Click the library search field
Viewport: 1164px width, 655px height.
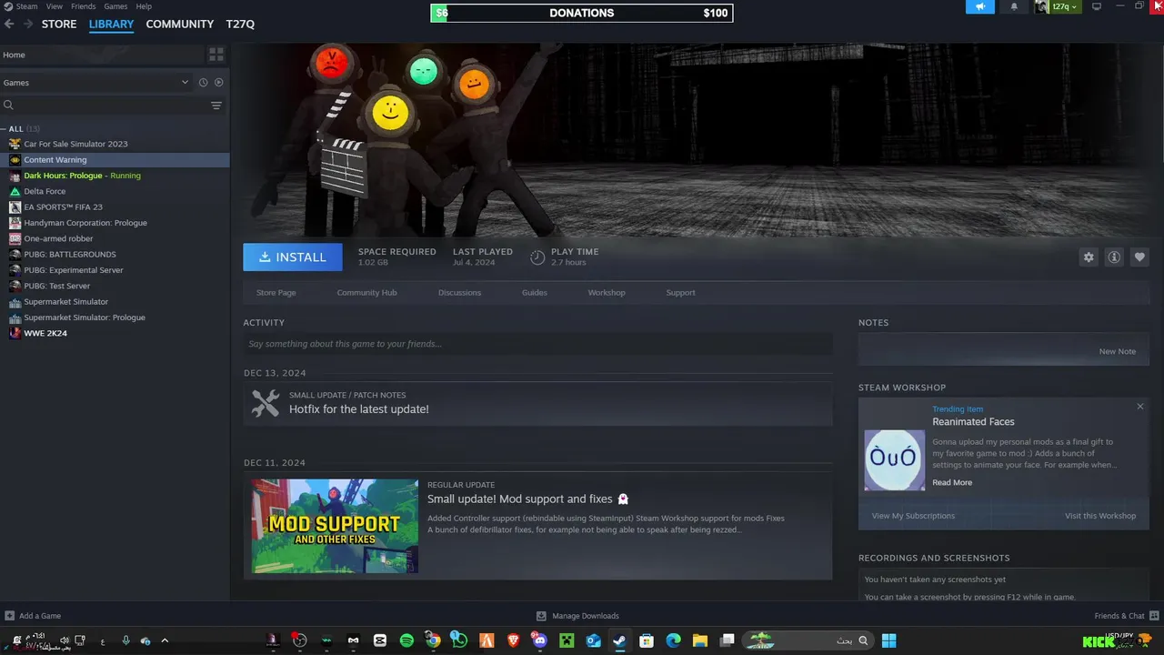(x=105, y=106)
